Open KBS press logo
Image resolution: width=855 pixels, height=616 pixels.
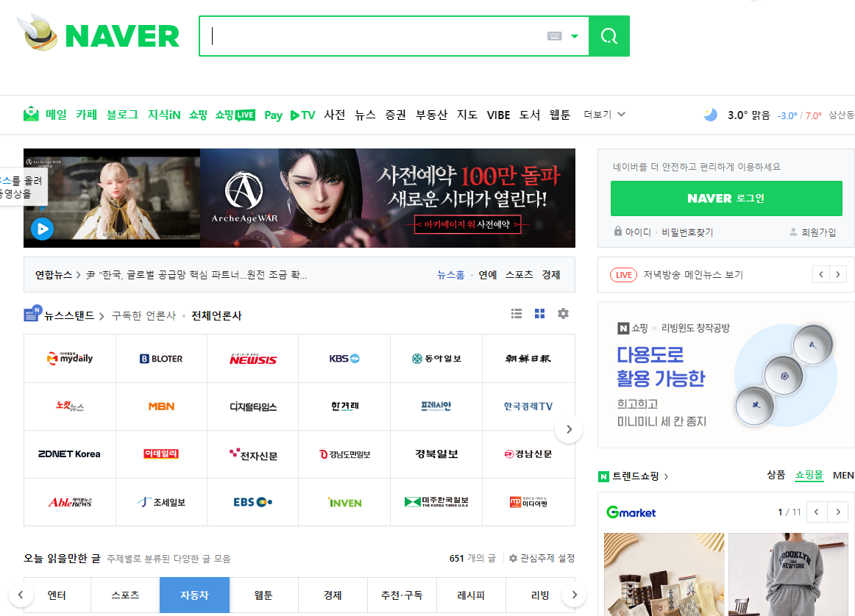pos(344,359)
